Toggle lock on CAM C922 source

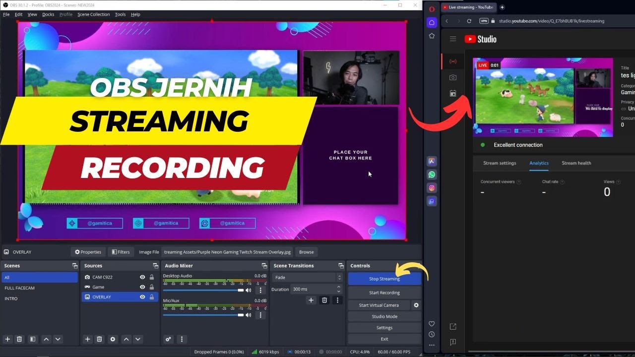coord(152,277)
